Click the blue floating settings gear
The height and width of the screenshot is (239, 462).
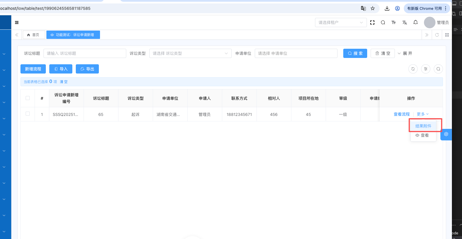pos(446,134)
